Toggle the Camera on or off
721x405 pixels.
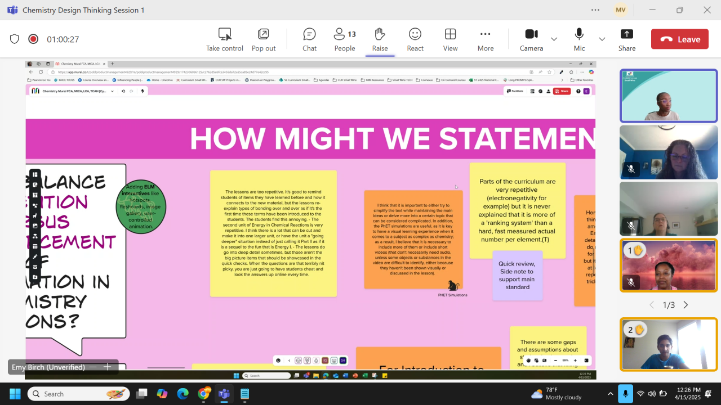click(531, 39)
